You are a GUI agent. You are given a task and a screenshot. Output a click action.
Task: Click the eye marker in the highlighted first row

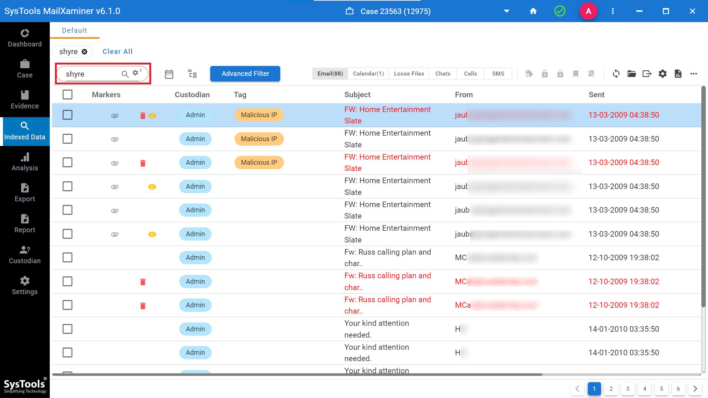coord(152,116)
